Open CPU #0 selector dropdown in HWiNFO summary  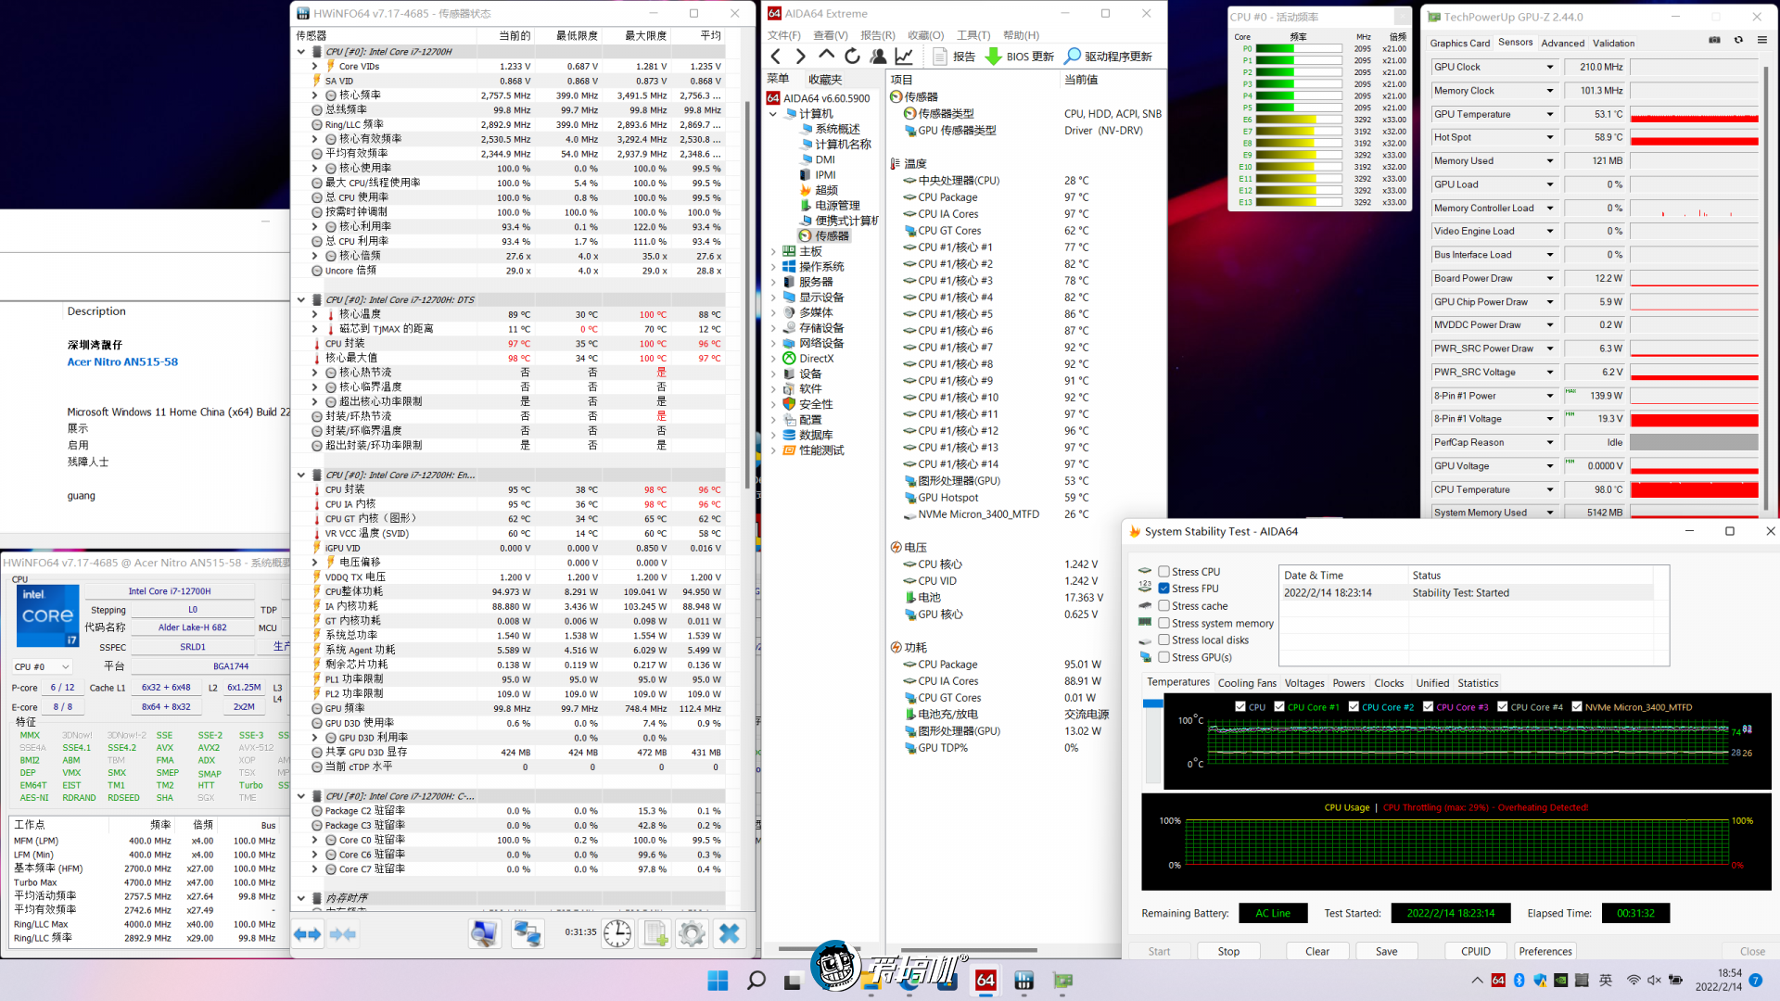point(42,667)
